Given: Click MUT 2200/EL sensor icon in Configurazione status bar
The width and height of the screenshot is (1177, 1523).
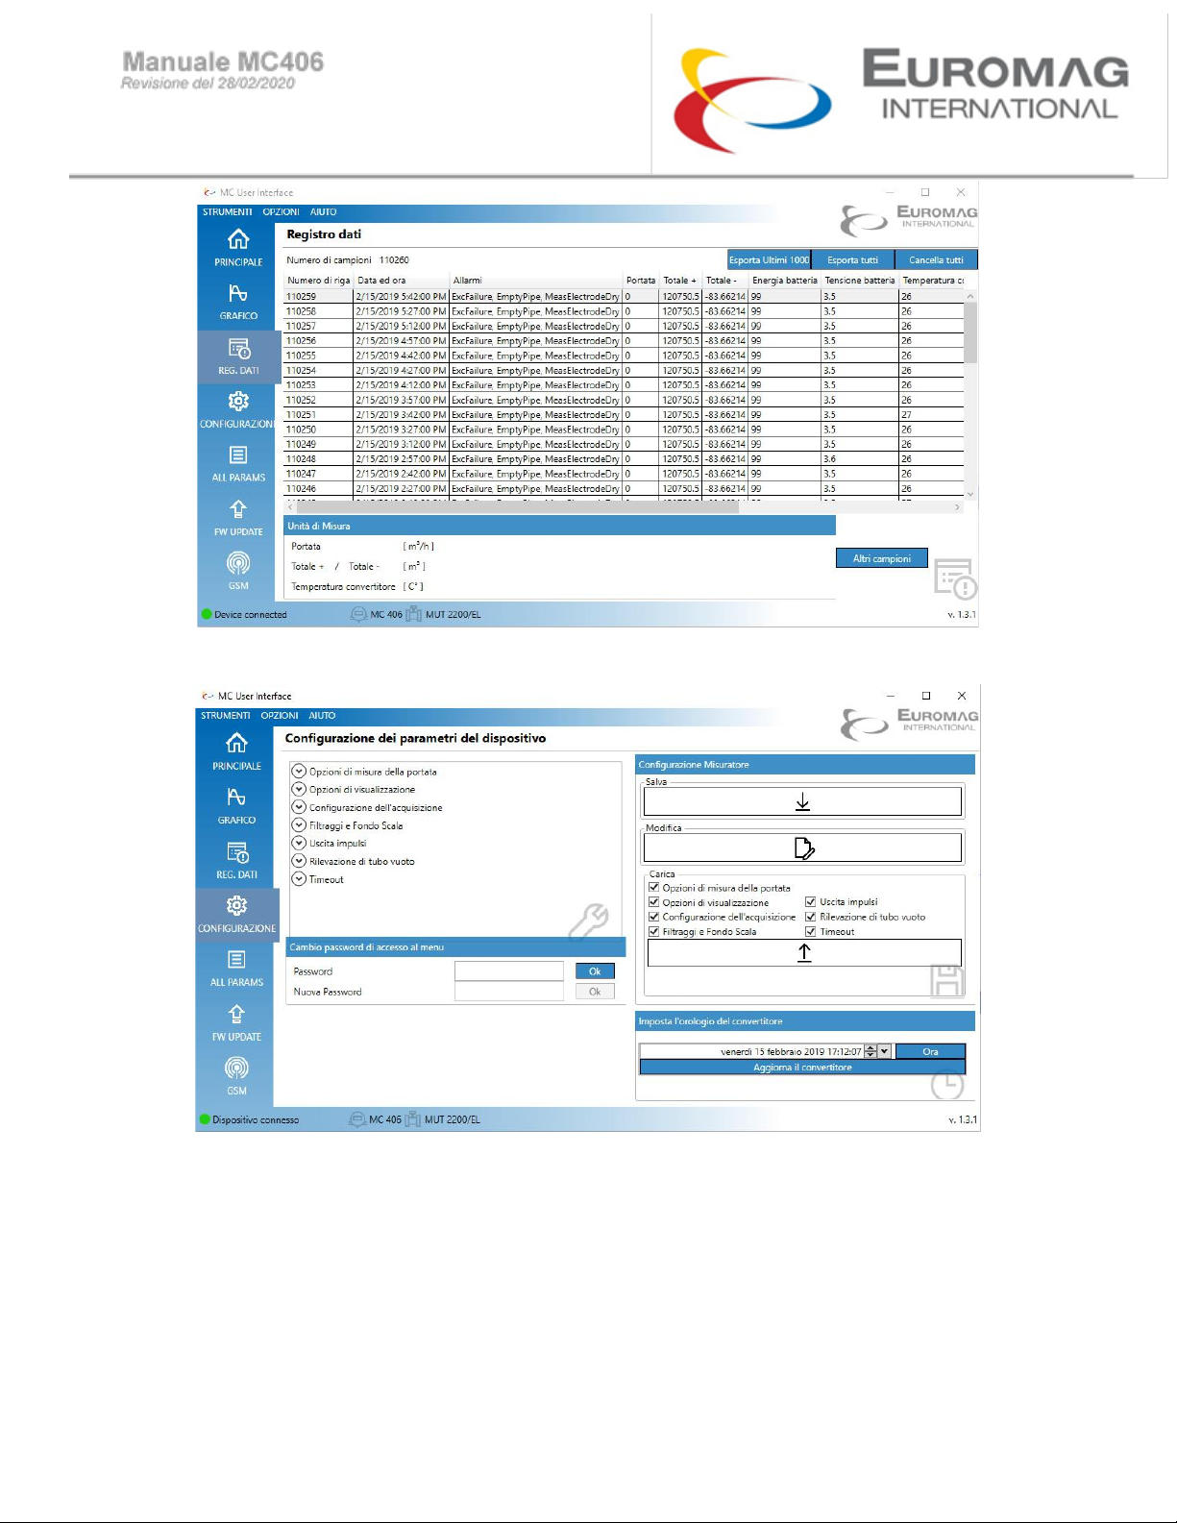Looking at the screenshot, I should [x=412, y=1119].
